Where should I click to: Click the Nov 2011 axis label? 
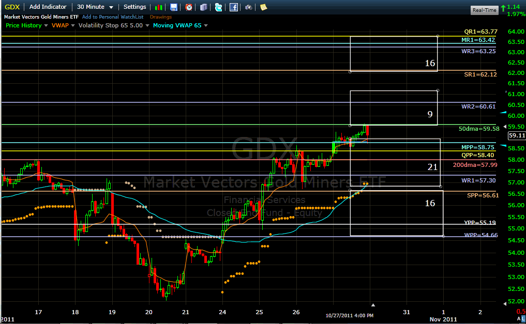pos(443,319)
